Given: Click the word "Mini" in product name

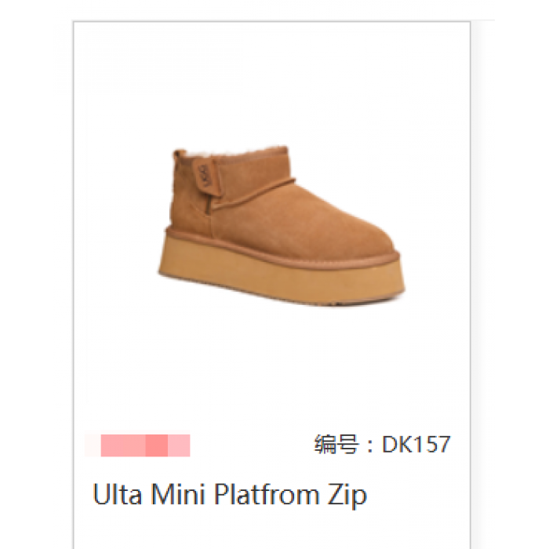Looking at the screenshot, I should pos(178,494).
